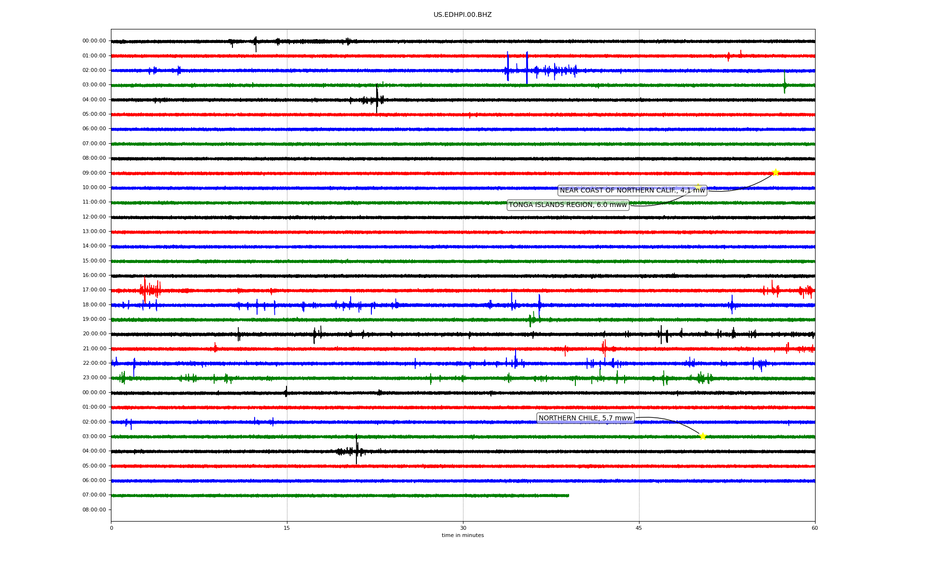
Task: Click the US.EDHPI.00.BHZ plot title
Action: (x=463, y=15)
